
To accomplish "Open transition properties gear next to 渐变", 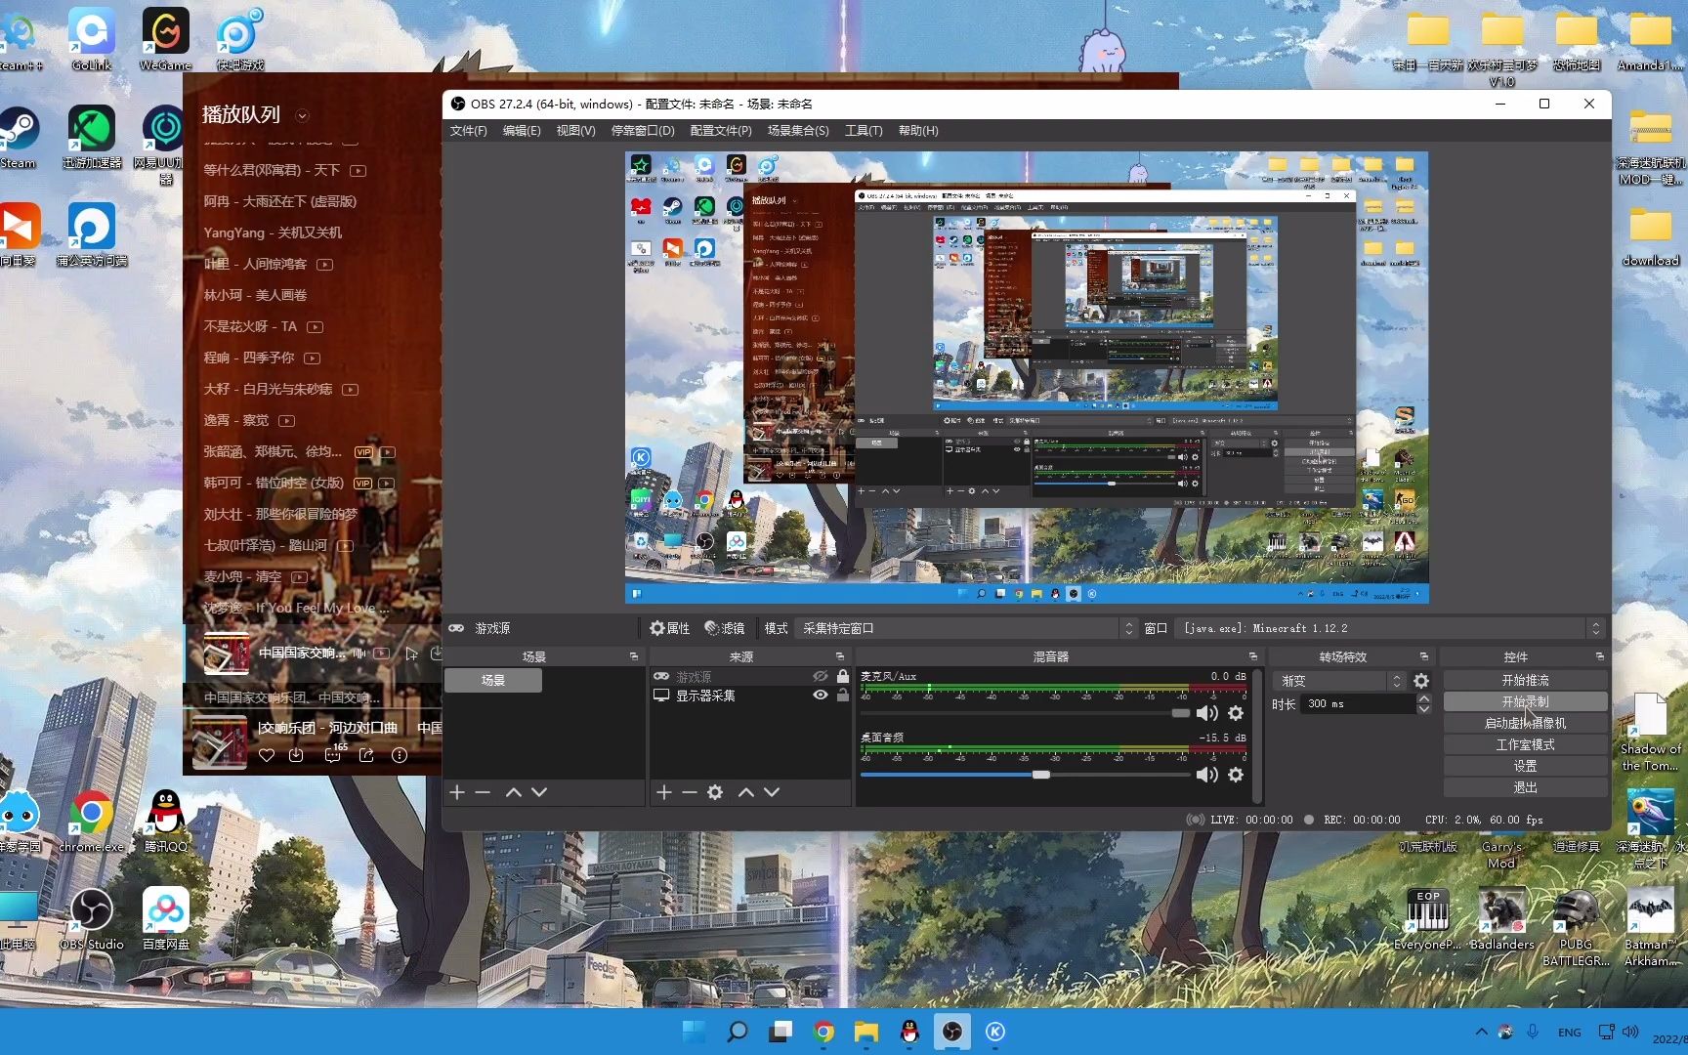I will (x=1421, y=681).
